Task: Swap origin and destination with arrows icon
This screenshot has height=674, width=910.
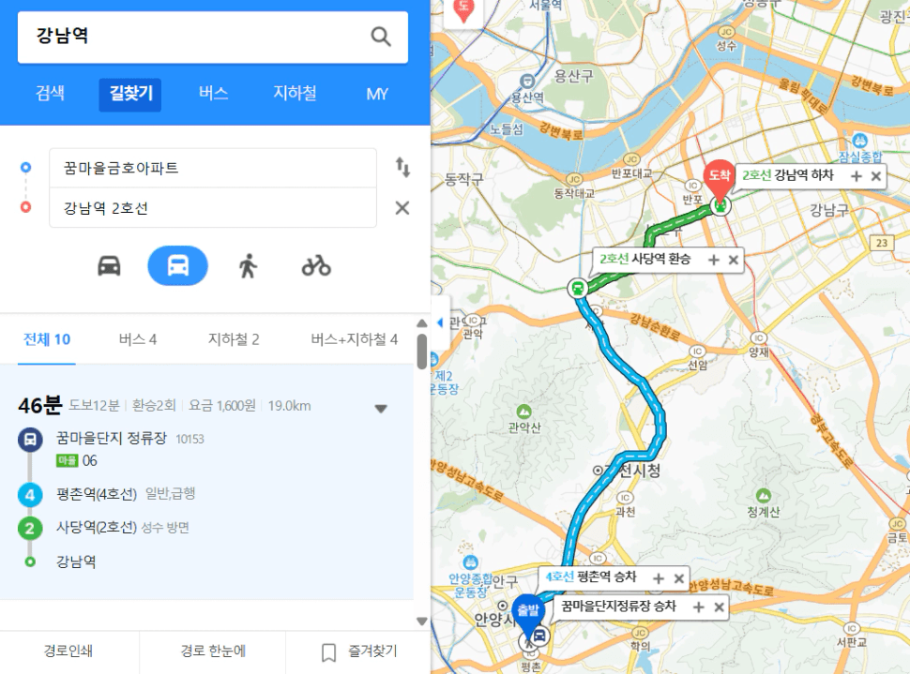Action: (x=402, y=168)
